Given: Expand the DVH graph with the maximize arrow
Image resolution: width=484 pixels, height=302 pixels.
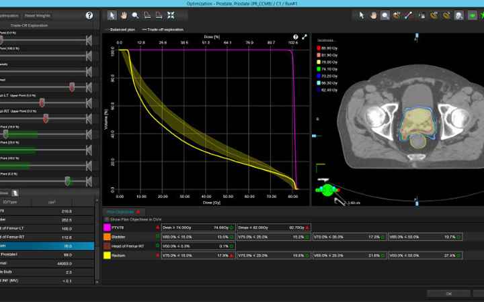Looking at the screenshot, I should point(304,37).
